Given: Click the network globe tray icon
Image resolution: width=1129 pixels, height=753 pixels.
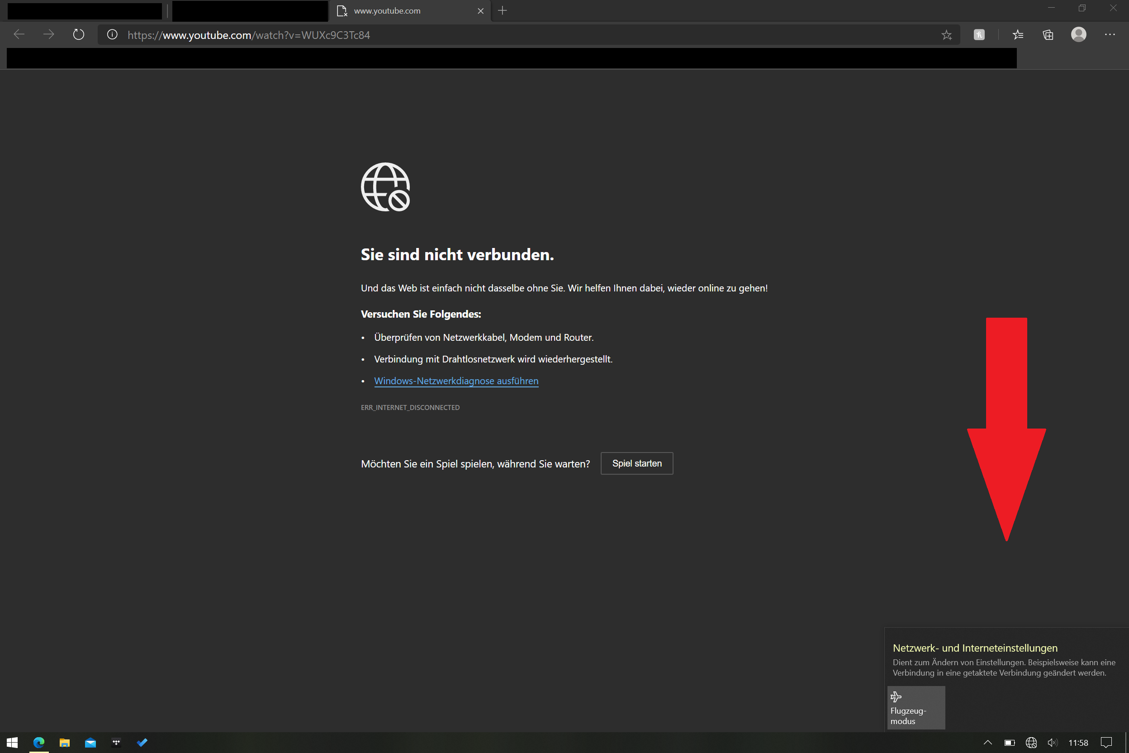Looking at the screenshot, I should pos(1030,743).
